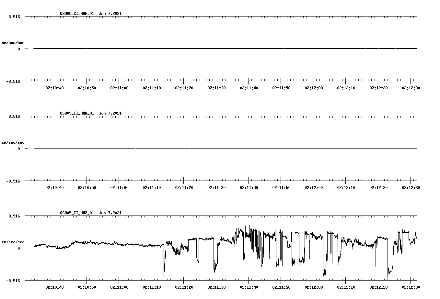Click the 0 axis label on HNE plot
The image size is (440, 299).
[19, 49]
